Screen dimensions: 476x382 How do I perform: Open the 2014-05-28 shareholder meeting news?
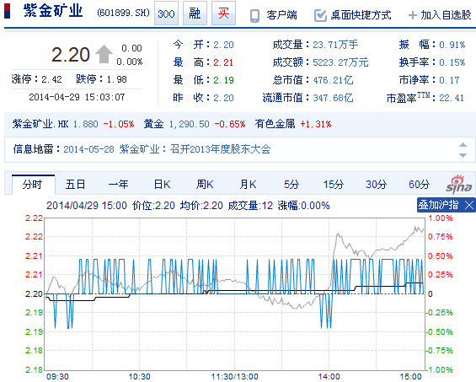click(x=167, y=149)
